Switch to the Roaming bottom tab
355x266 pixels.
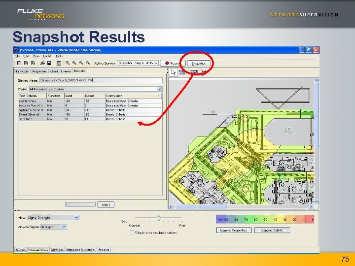click(x=104, y=250)
